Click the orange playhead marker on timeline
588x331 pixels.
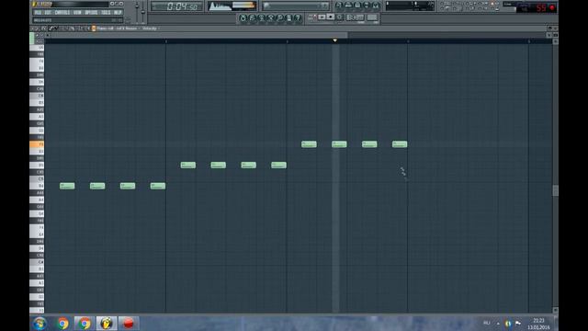click(334, 40)
